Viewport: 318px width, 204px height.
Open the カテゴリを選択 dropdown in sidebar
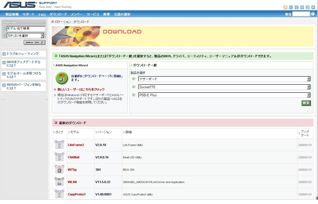(26, 36)
